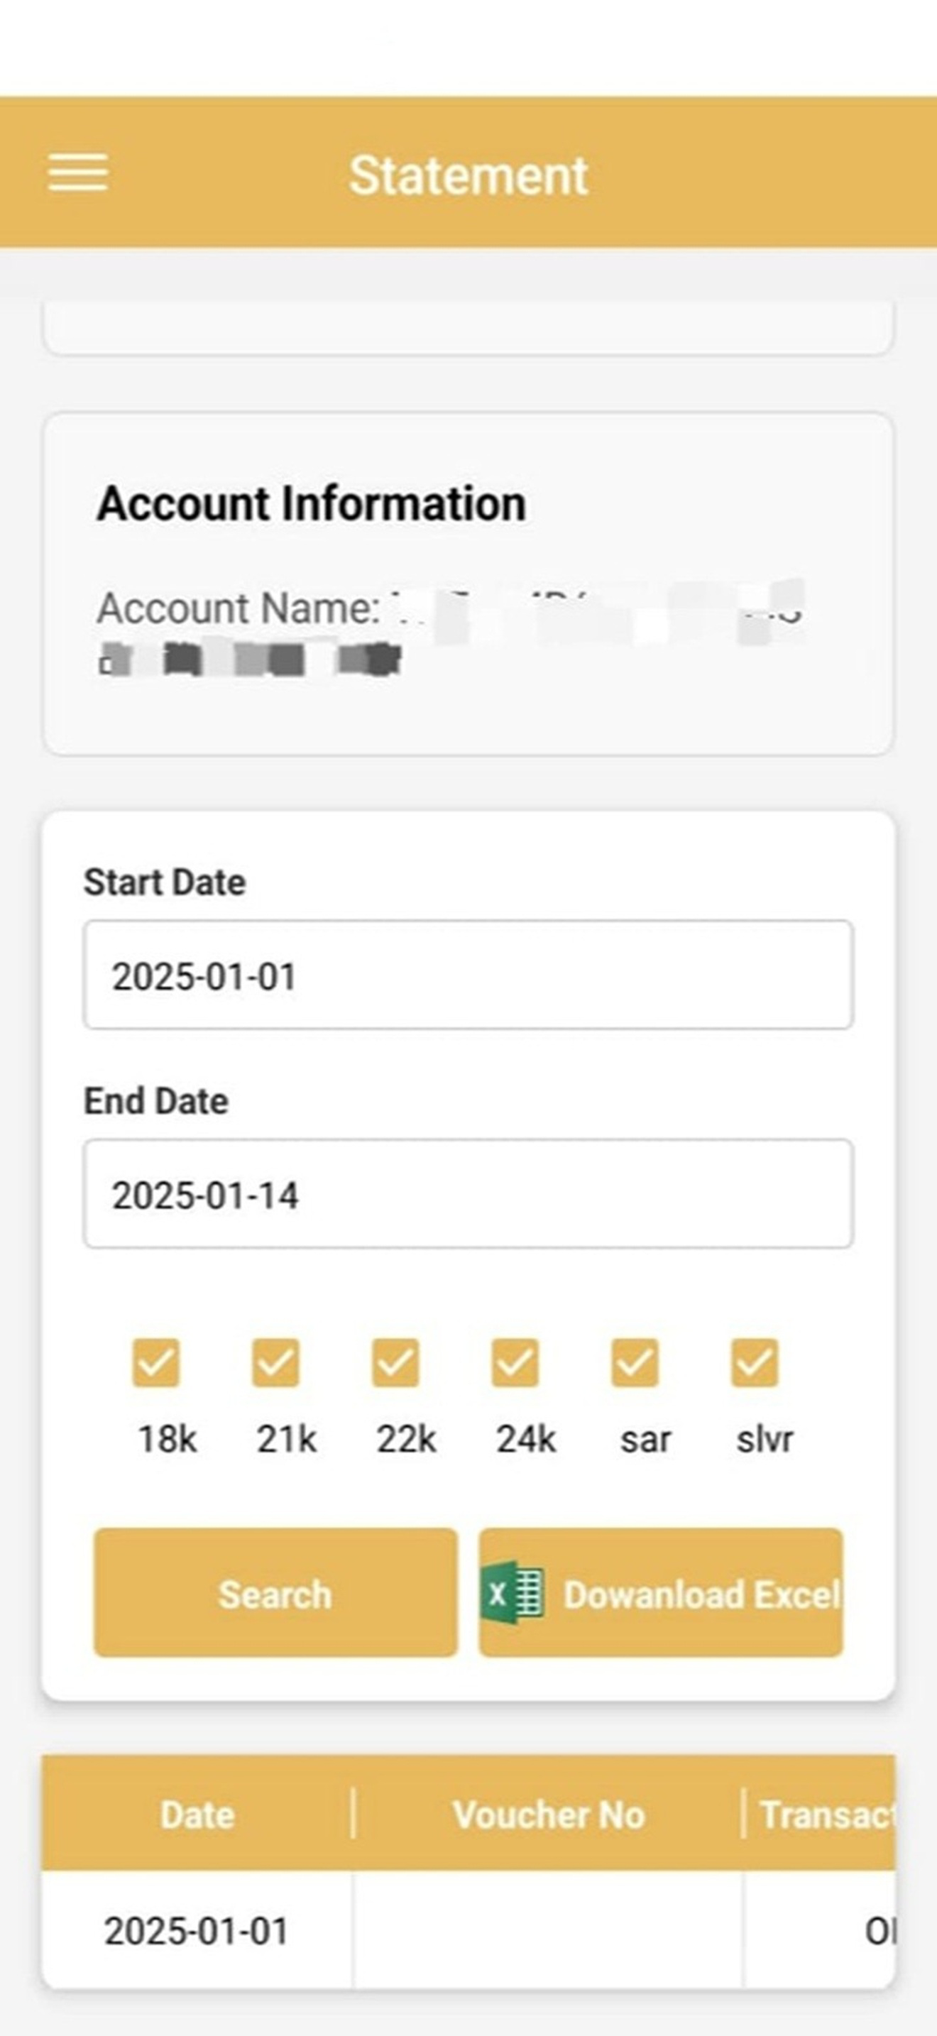
Task: Open the hamburger menu
Action: pos(77,173)
